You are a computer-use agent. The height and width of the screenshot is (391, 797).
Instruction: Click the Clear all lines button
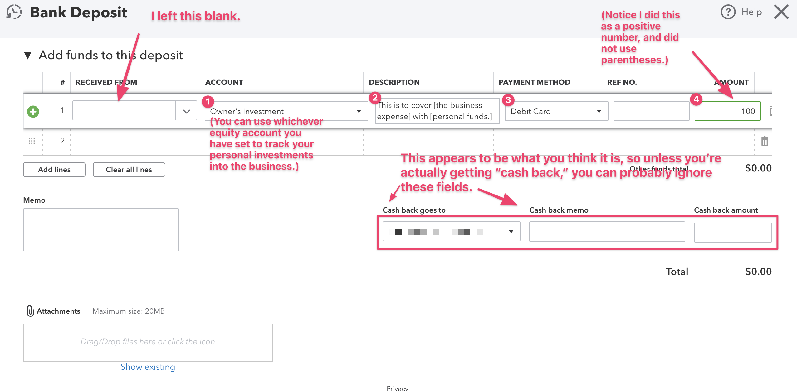coord(129,170)
